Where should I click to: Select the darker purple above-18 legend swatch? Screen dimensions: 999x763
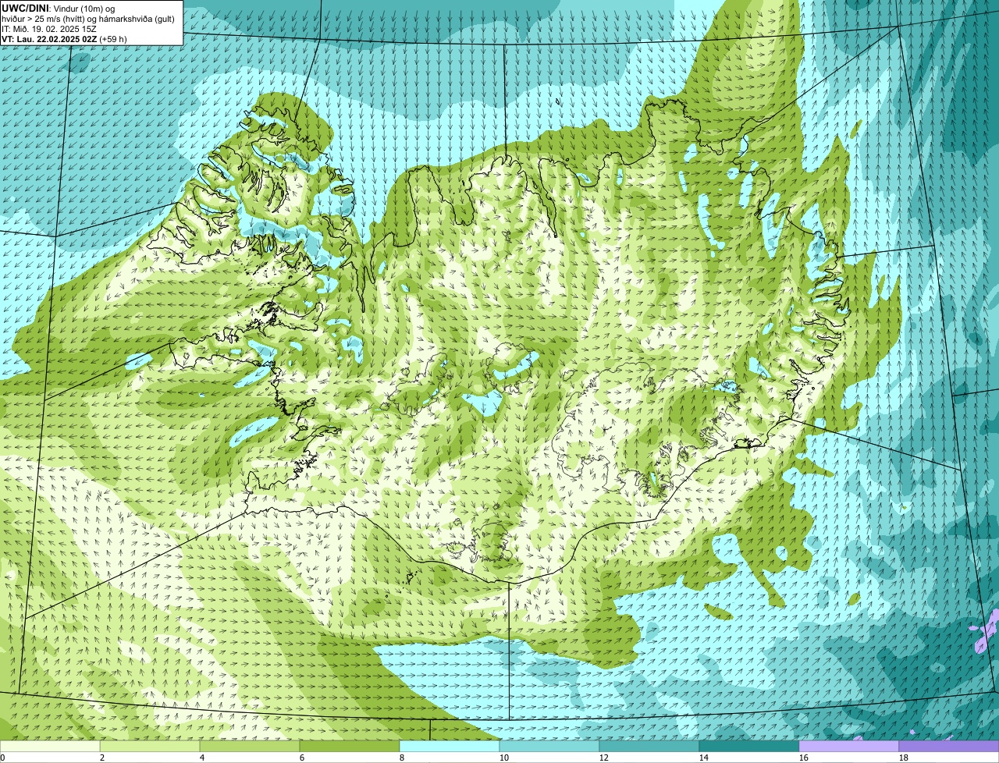tap(949, 746)
